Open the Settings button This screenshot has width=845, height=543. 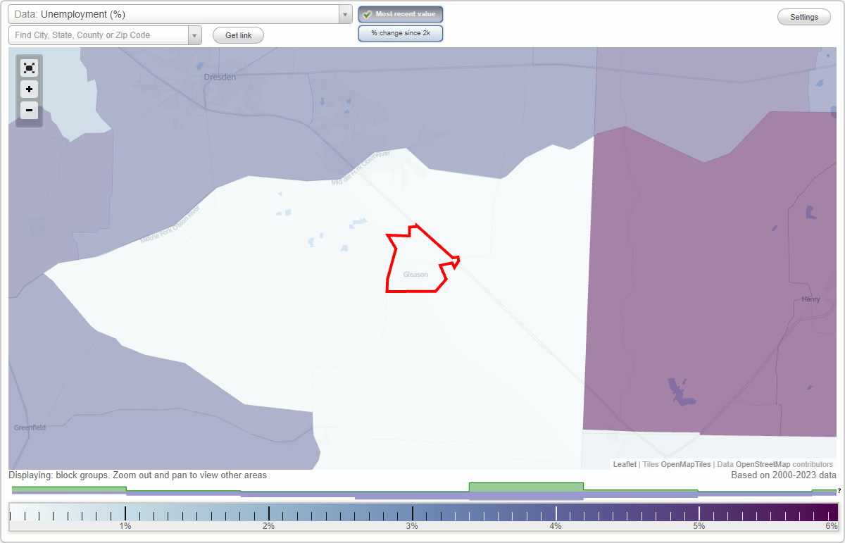804,17
